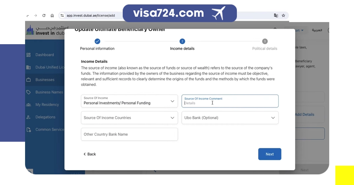
Task: Click the translate page icon
Action: (x=276, y=16)
